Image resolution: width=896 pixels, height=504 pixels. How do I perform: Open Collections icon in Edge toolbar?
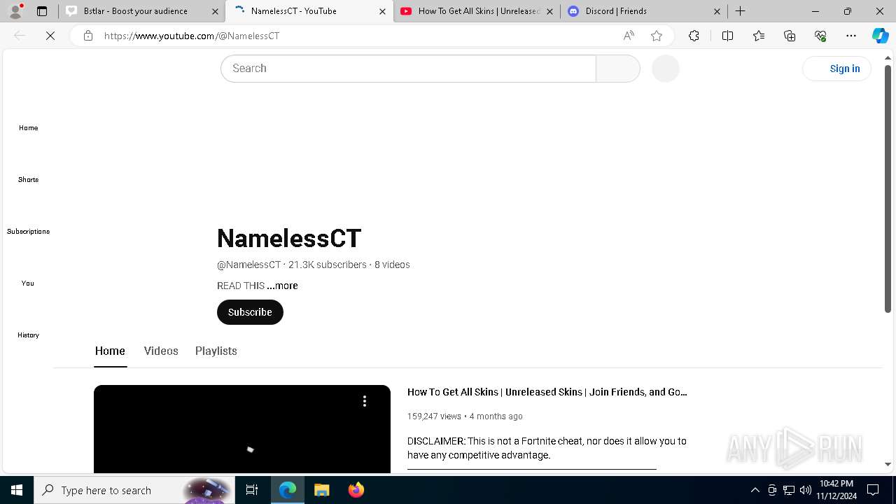pyautogui.click(x=790, y=36)
